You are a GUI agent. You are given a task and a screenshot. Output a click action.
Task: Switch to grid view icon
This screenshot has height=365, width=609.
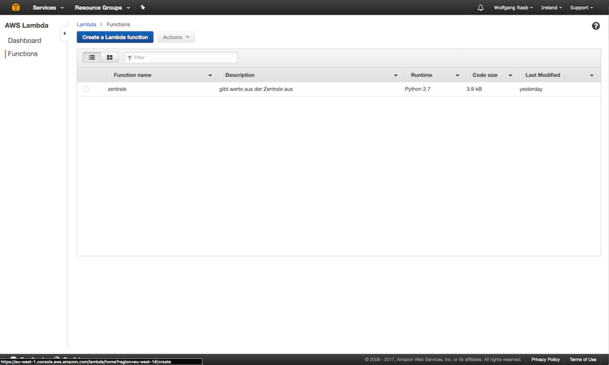click(x=109, y=58)
